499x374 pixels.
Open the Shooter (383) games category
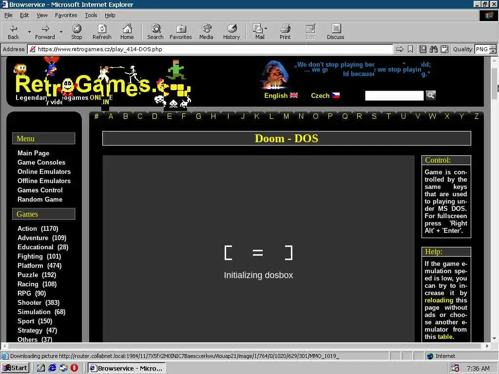pyautogui.click(x=38, y=303)
